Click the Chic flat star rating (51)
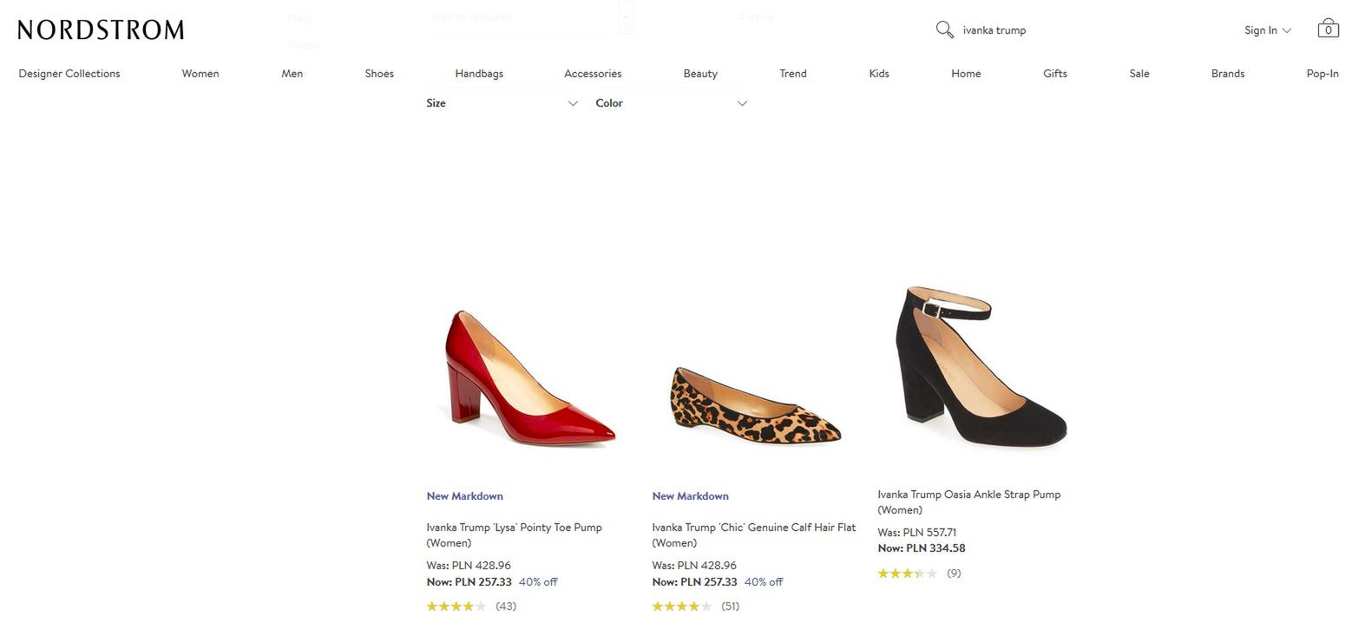1365x623 pixels. click(x=696, y=607)
